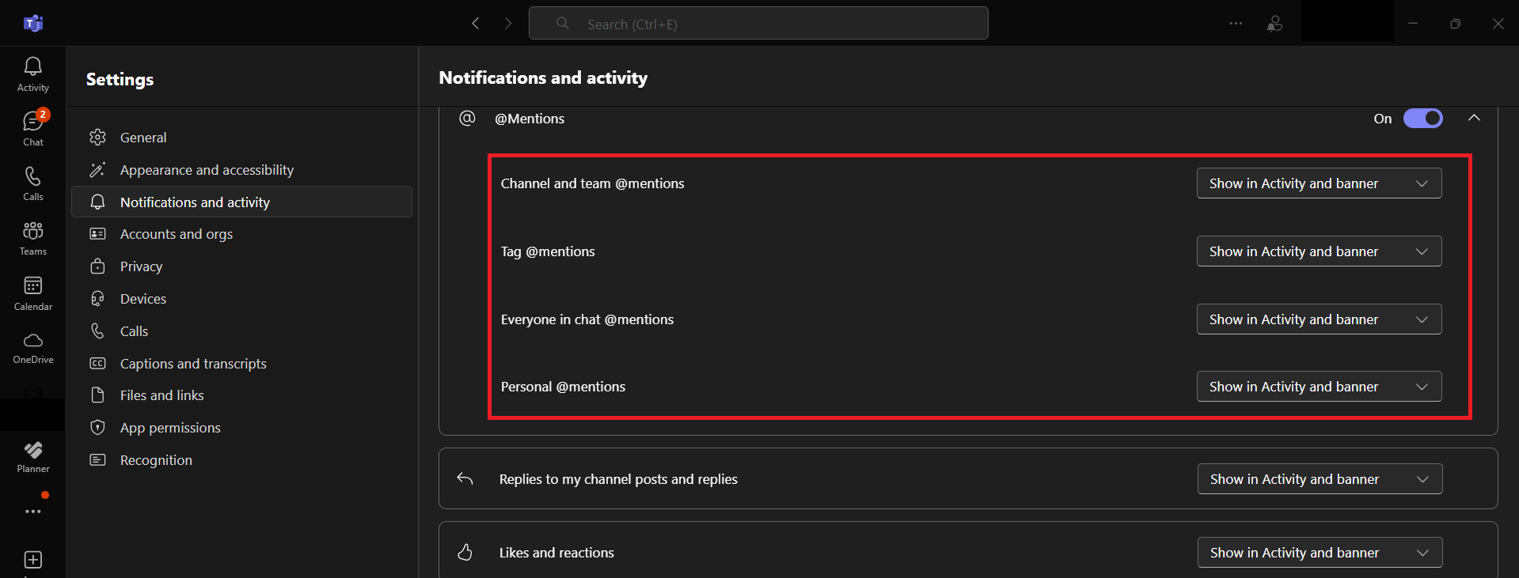This screenshot has height=578, width=1519.
Task: Open Tag @mentions dropdown
Action: 1319,251
